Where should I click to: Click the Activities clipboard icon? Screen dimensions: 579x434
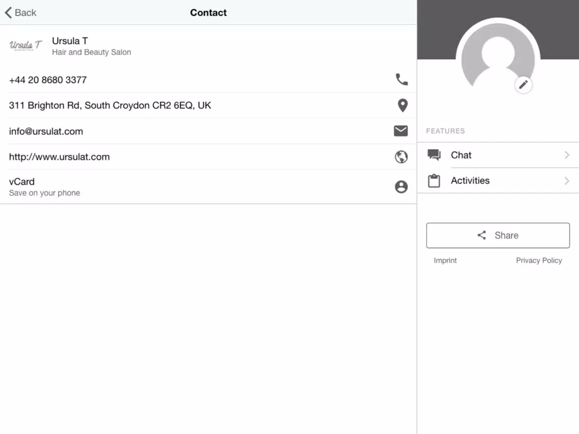click(x=434, y=181)
